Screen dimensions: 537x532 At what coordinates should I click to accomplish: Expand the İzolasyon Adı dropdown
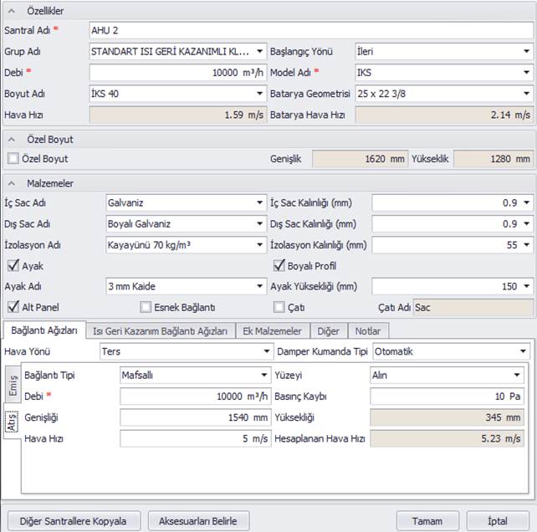click(260, 245)
